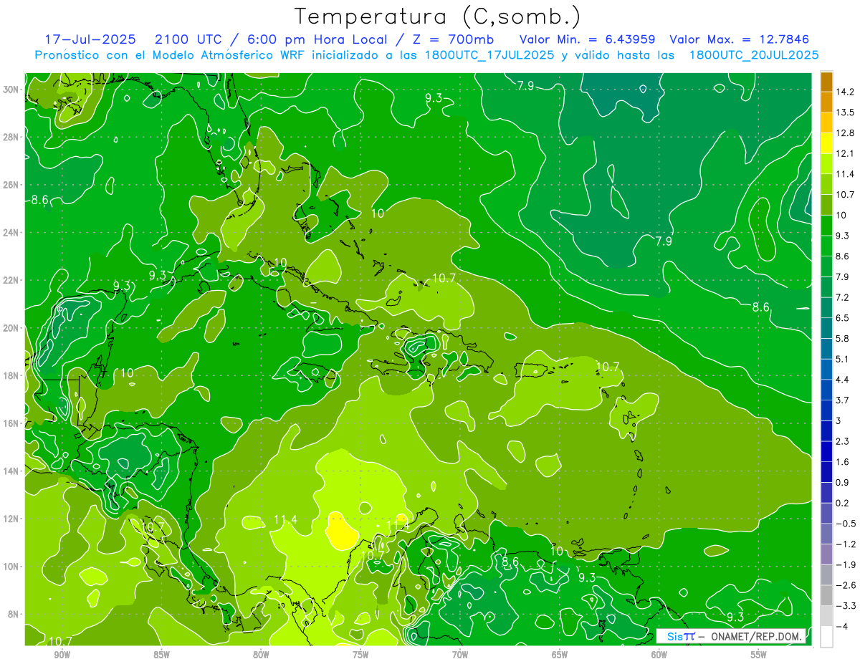Click the colorbar label 12.1
This screenshot has width=860, height=664.
[x=846, y=153]
